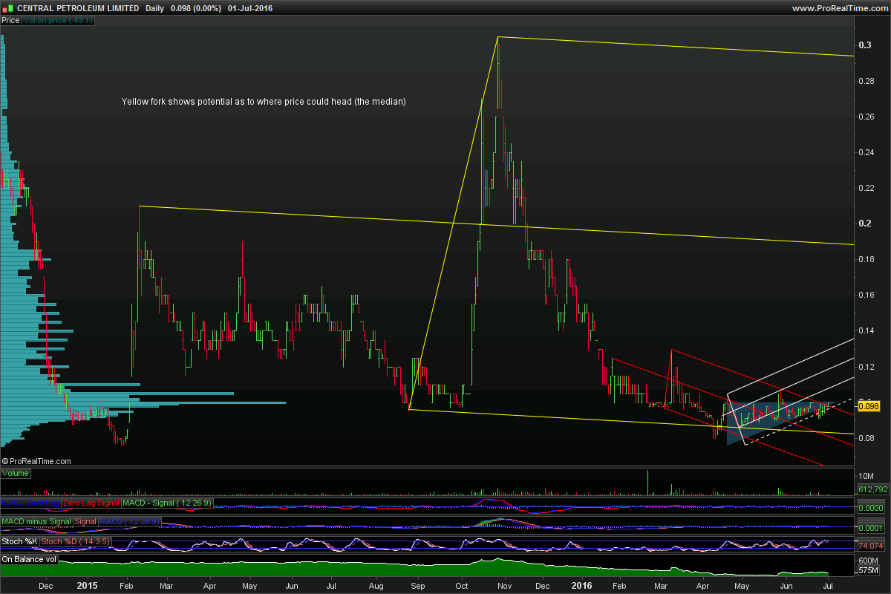Select the yellow fork annotation text
Image resolution: width=891 pixels, height=594 pixels.
coord(264,101)
